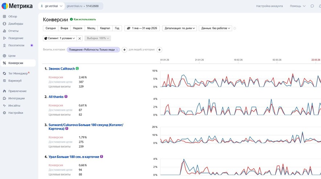321x179 pixels.
Task: Open the Данные: без роботов dropdown
Action: 215,28
